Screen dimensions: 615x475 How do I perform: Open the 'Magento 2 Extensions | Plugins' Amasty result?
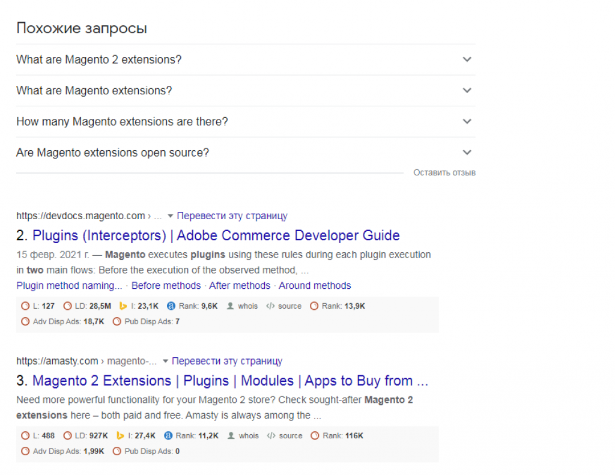pos(230,381)
